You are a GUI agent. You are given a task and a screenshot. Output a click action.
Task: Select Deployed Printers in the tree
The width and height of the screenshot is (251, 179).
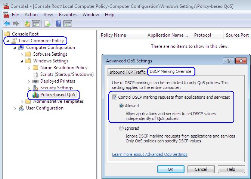point(58,81)
